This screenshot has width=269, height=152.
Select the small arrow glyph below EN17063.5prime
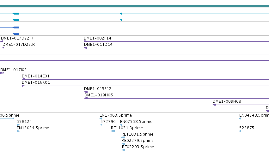point(101,119)
